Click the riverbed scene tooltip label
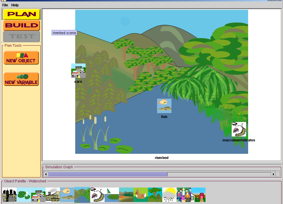 pyautogui.click(x=65, y=33)
